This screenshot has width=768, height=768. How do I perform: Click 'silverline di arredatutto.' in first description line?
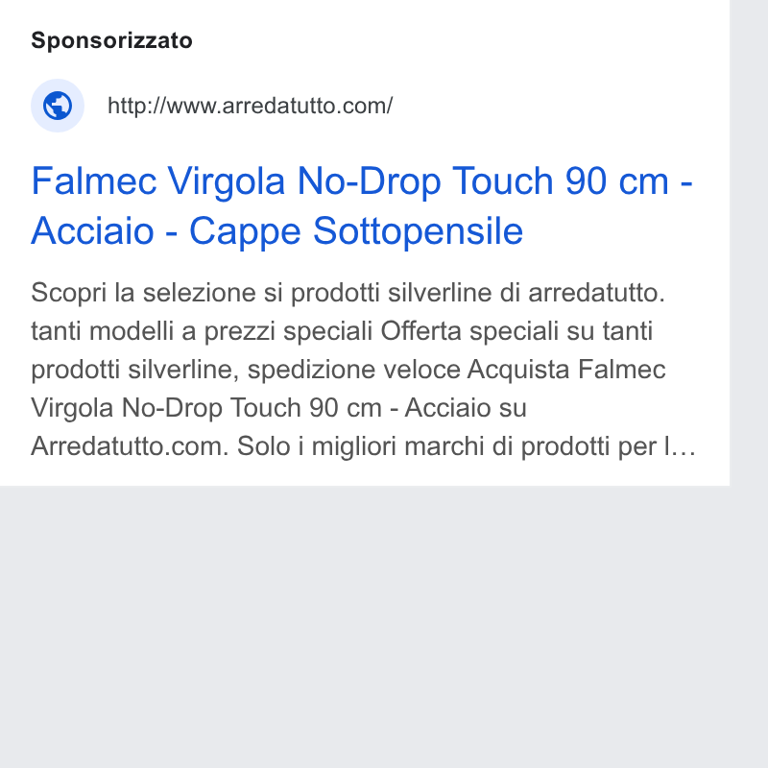click(x=526, y=293)
